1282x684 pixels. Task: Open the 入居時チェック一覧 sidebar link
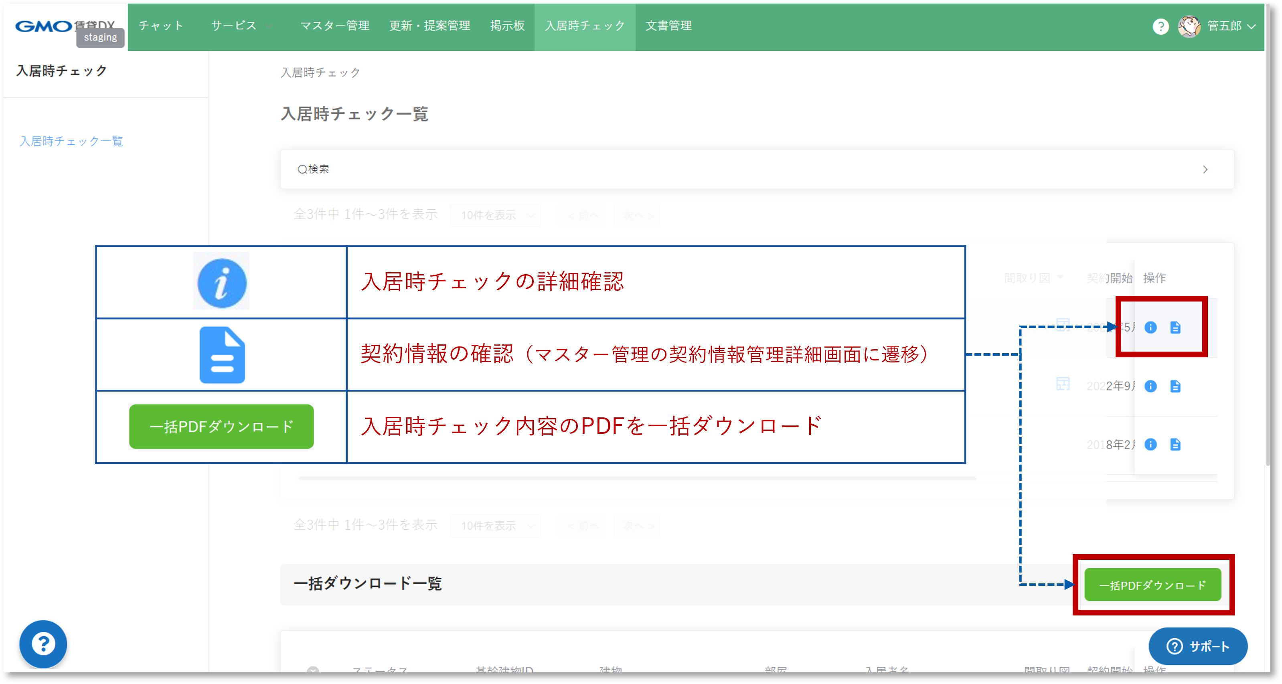(x=71, y=141)
